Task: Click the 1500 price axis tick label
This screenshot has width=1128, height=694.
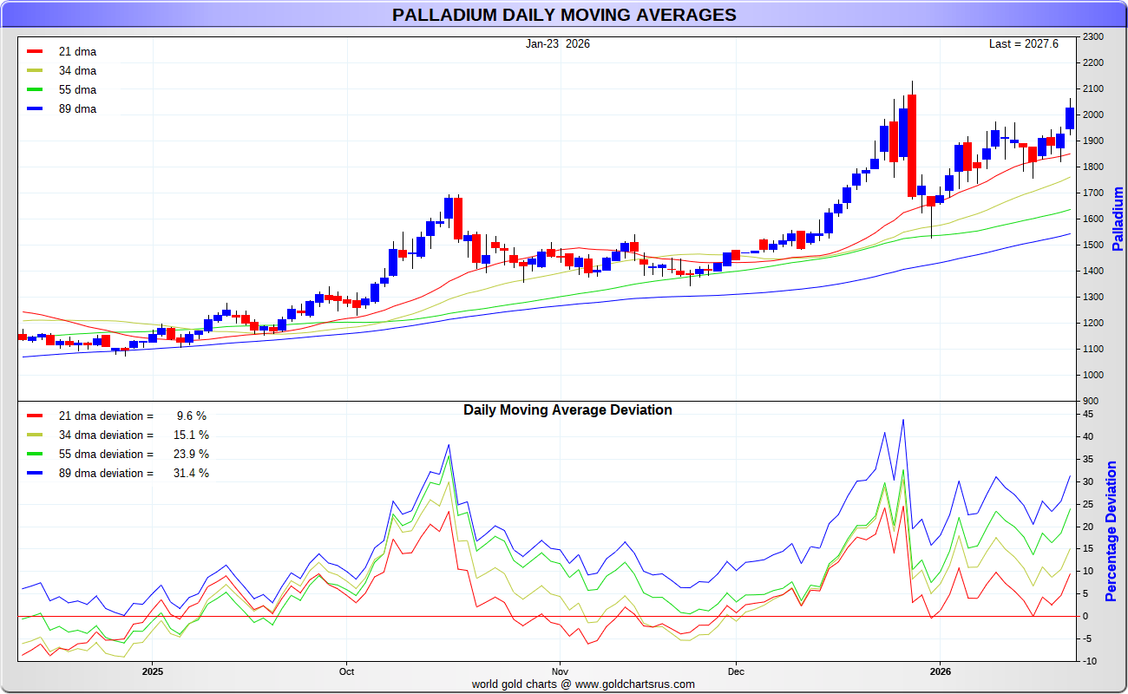Action: point(1092,246)
